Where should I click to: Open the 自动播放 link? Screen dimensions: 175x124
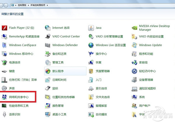point(101,114)
